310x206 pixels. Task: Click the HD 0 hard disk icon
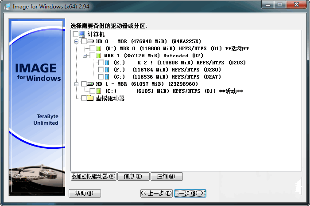coord(90,41)
